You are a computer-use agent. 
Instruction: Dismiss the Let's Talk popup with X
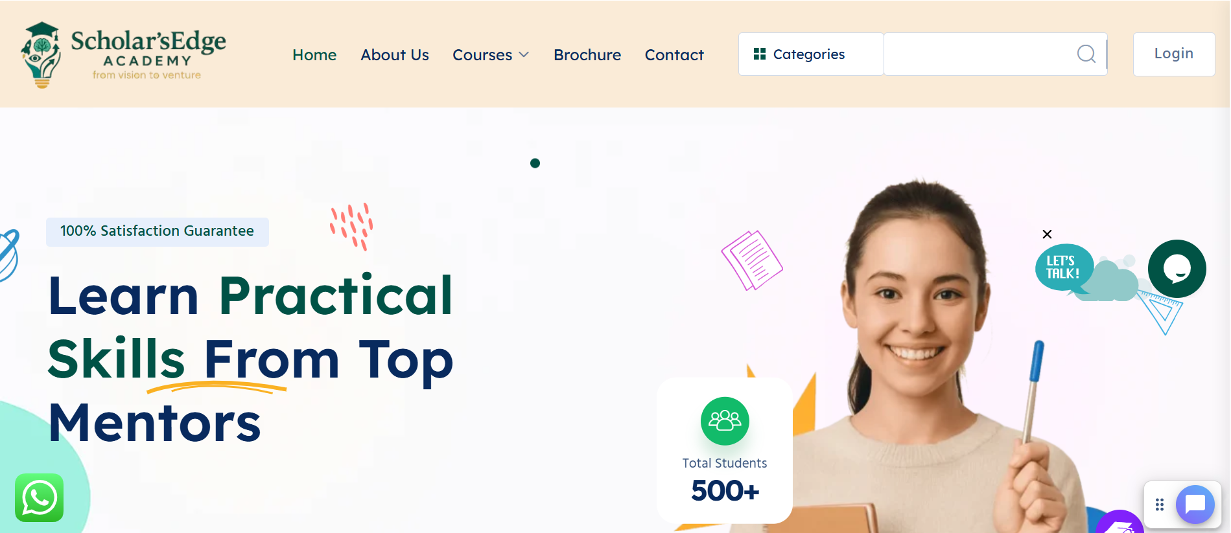pos(1047,234)
